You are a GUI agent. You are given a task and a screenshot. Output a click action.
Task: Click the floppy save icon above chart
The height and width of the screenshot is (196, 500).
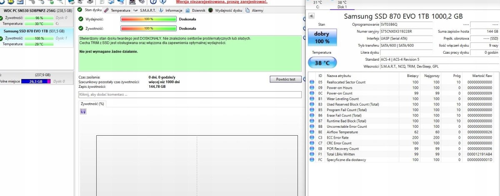83,111
